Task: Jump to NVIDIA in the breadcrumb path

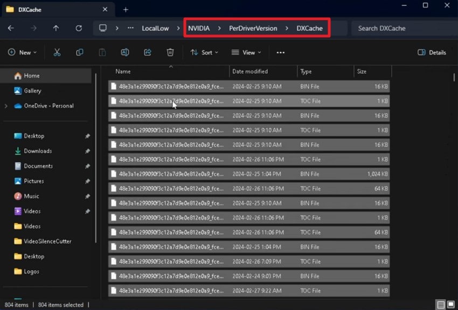Action: click(x=200, y=28)
